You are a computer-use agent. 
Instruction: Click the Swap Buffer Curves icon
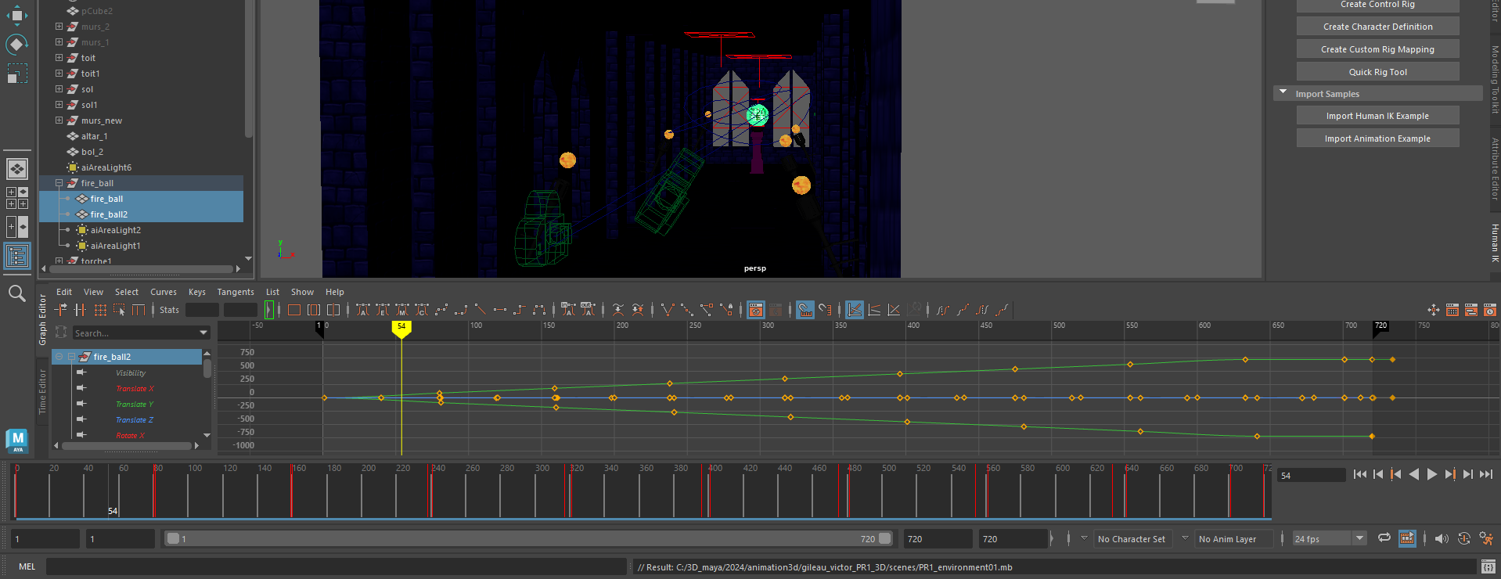[637, 310]
